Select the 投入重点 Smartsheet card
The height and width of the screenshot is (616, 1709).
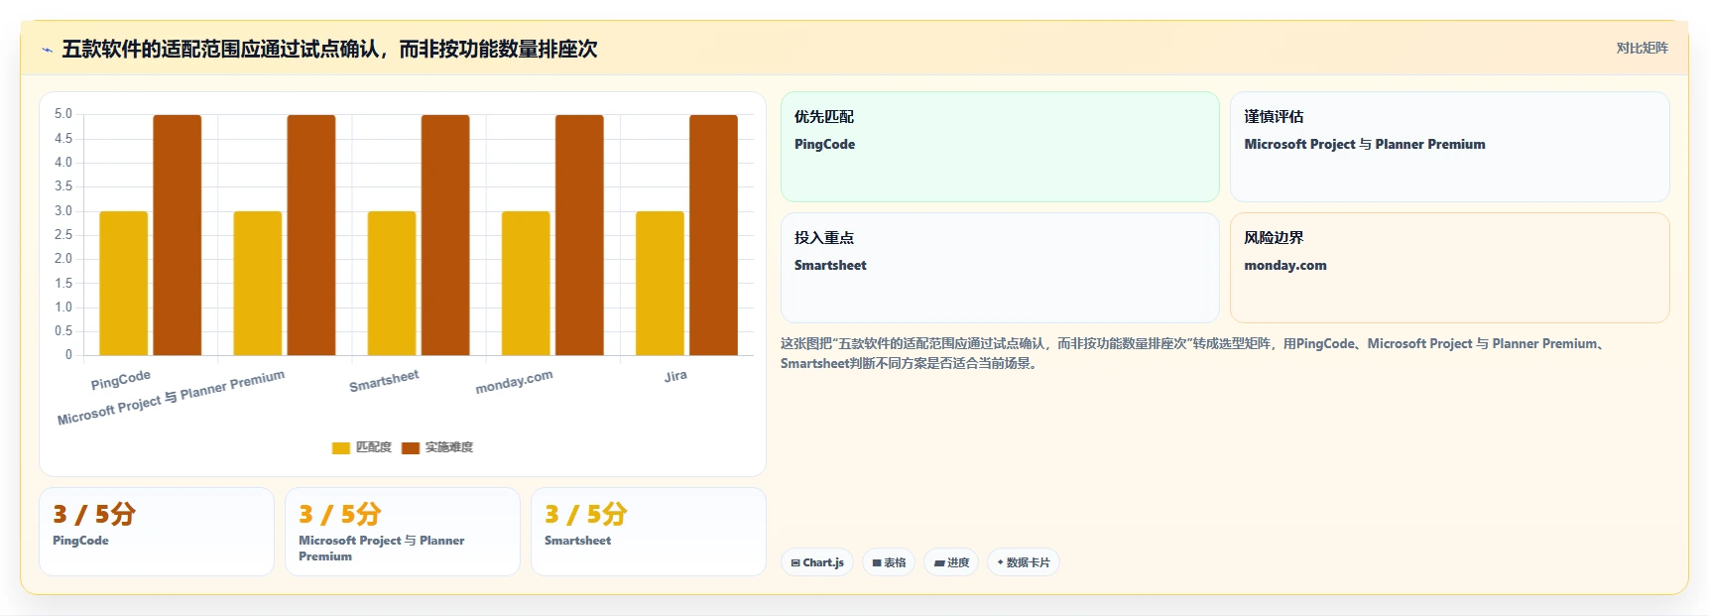tap(1000, 268)
